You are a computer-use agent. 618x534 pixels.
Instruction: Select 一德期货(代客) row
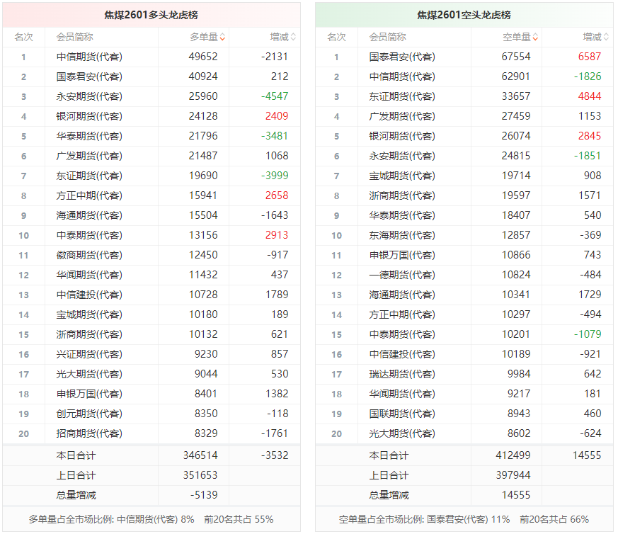[x=464, y=275]
